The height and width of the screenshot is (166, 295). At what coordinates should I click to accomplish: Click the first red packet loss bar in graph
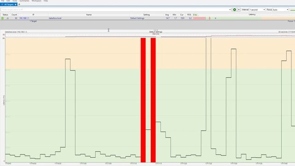coord(143,100)
